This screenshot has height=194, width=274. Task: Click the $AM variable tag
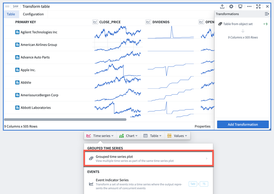tap(15, 7)
